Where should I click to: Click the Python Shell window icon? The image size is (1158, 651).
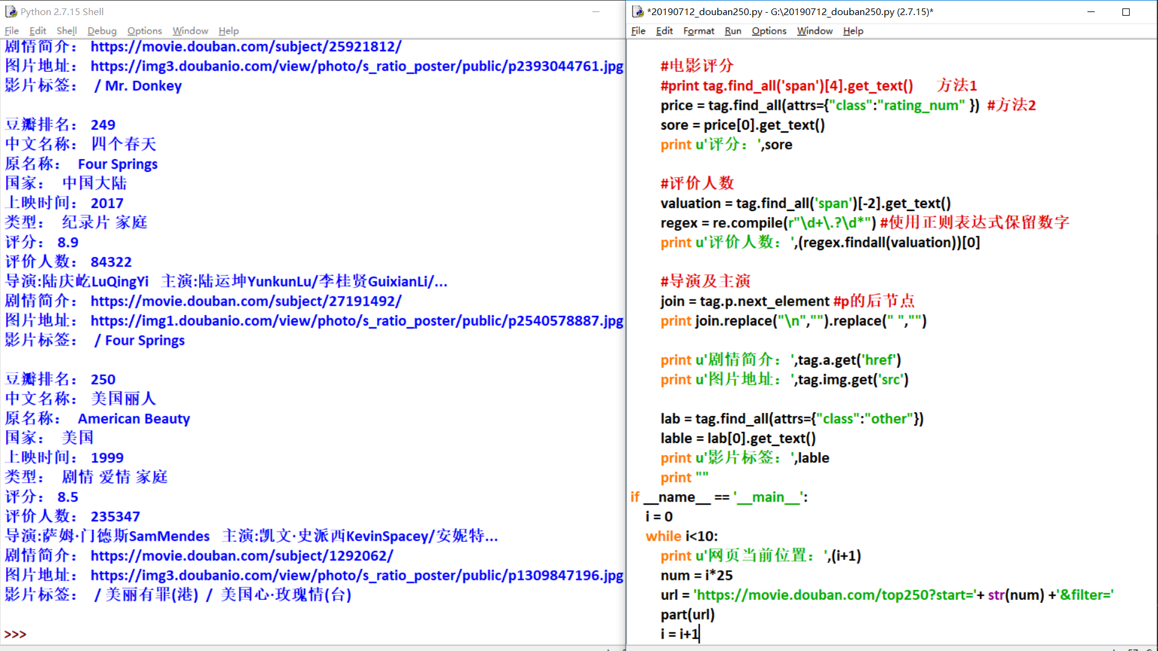(x=11, y=11)
